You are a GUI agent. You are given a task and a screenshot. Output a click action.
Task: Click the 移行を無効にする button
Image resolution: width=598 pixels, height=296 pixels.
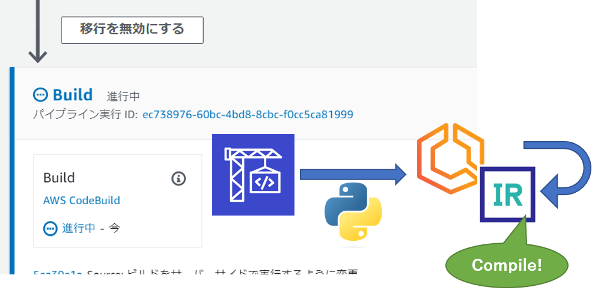click(132, 29)
